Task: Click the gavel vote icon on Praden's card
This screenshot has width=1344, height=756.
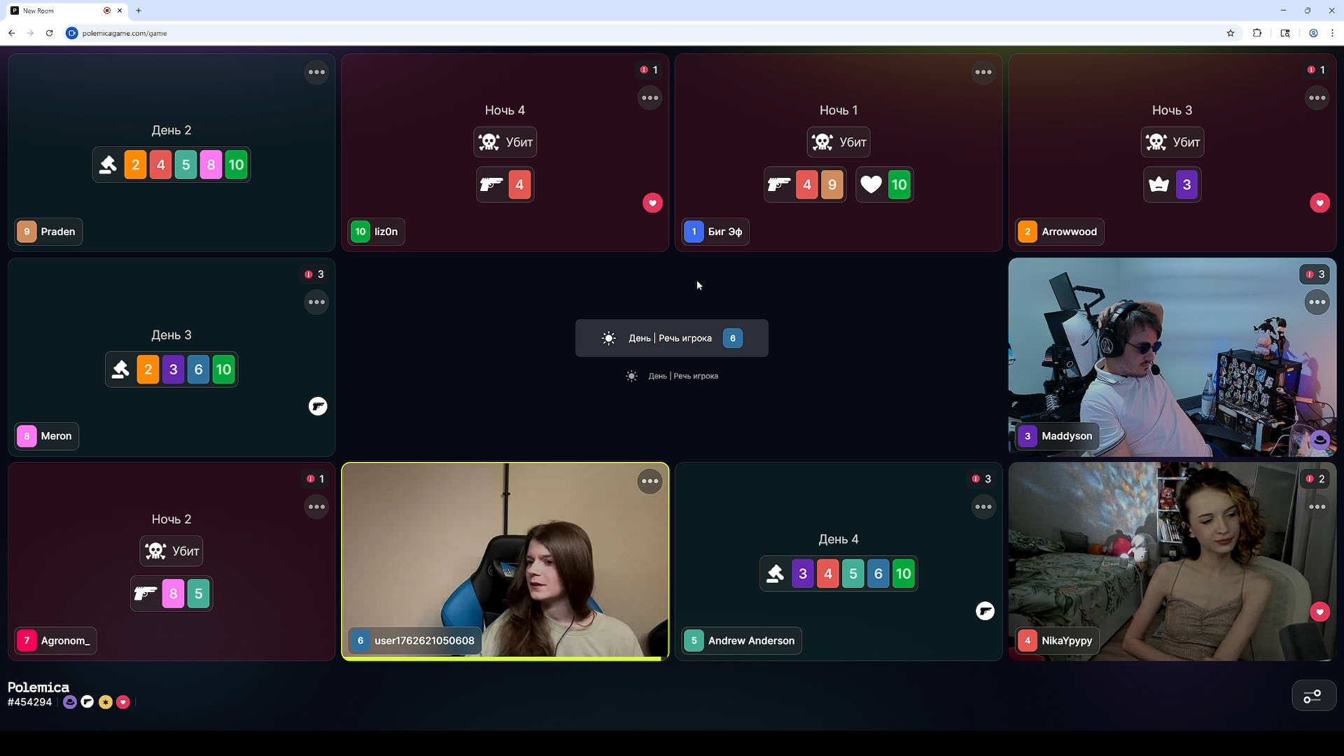Action: coord(108,165)
